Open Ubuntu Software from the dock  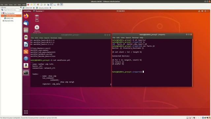(x=26, y=52)
